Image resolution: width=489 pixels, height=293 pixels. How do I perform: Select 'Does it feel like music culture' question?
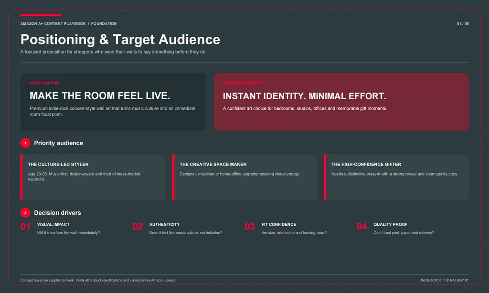tap(186, 233)
